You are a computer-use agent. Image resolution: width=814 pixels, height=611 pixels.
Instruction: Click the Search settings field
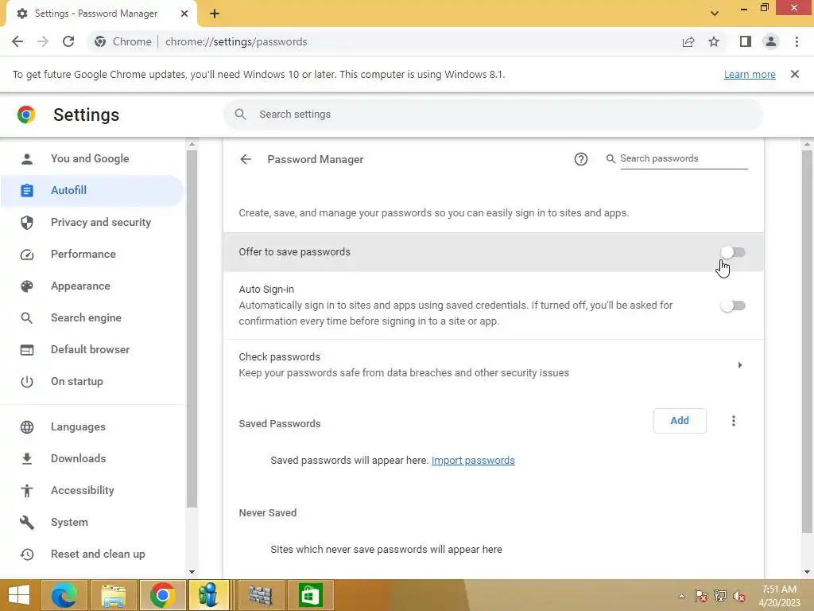(x=493, y=115)
